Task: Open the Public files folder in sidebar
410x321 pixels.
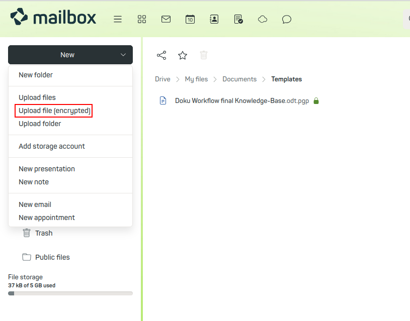Action: tap(52, 257)
